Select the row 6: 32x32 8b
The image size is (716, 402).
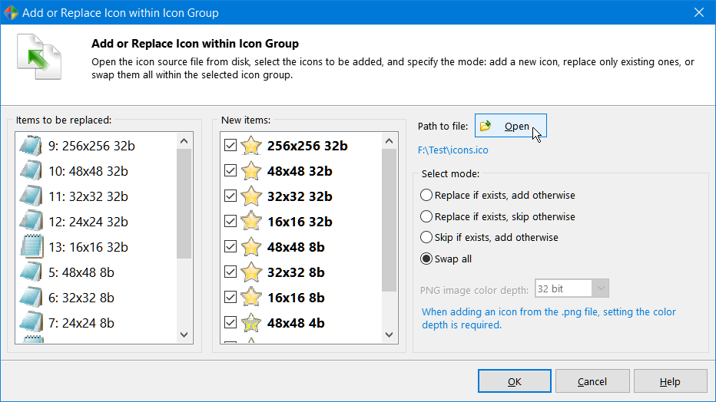tap(96, 298)
